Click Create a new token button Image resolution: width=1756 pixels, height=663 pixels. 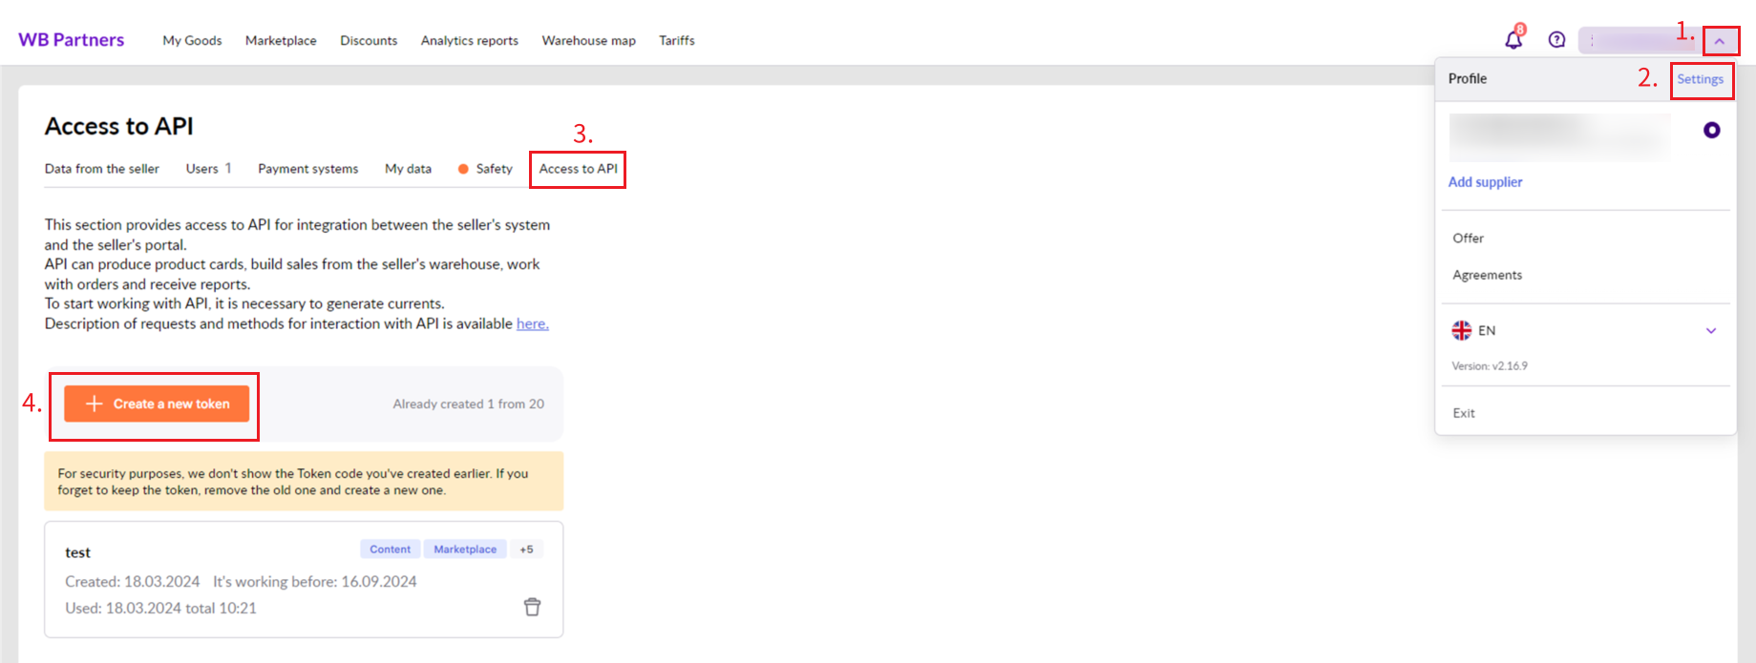157,404
